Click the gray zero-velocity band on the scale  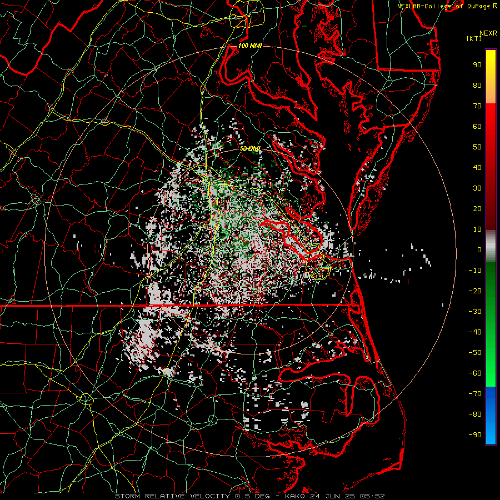click(491, 246)
